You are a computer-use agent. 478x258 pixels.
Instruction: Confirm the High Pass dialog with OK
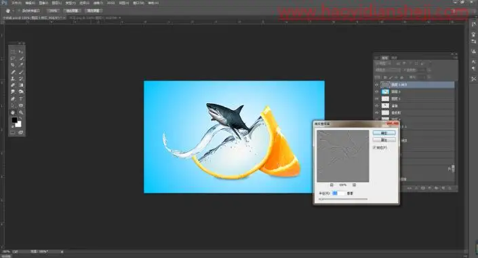[384, 133]
